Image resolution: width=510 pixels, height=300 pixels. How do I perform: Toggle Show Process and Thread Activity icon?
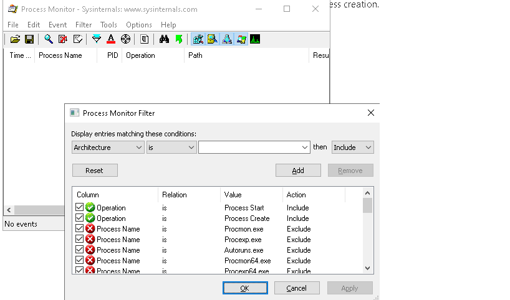click(x=241, y=39)
